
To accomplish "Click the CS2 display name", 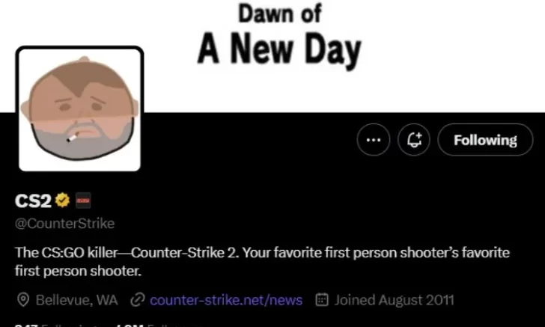I will (x=33, y=201).
